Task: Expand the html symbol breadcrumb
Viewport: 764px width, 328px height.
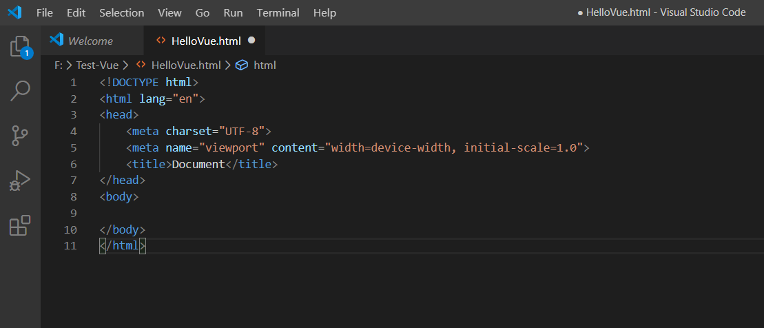Action: click(265, 65)
